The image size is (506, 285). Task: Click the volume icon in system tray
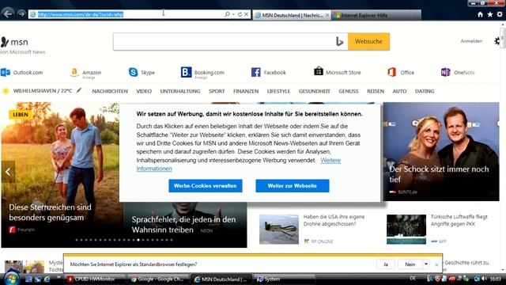pyautogui.click(x=484, y=279)
